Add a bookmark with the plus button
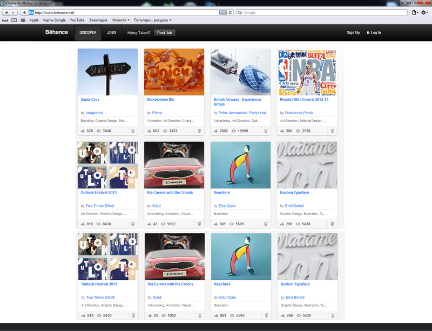Image resolution: width=432 pixels, height=331 pixels. (24, 12)
